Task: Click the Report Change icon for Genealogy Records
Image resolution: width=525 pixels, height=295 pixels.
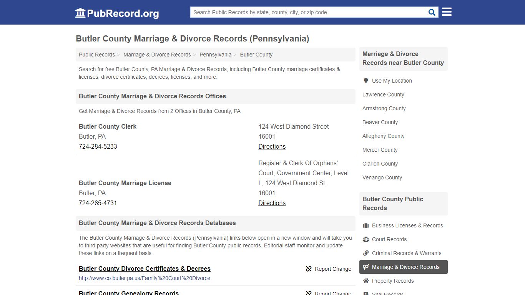Action: (x=309, y=293)
